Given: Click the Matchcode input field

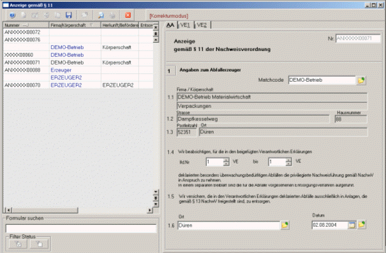Looking at the screenshot, I should point(322,80).
